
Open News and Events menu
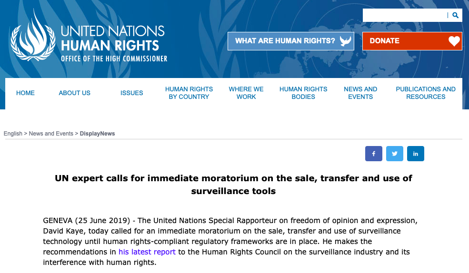360,93
